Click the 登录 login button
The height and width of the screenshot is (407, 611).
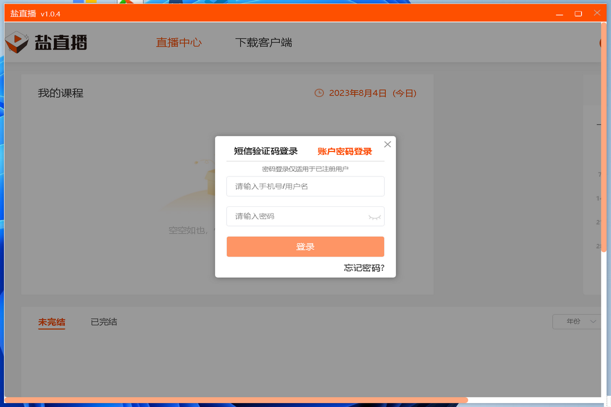click(x=305, y=246)
